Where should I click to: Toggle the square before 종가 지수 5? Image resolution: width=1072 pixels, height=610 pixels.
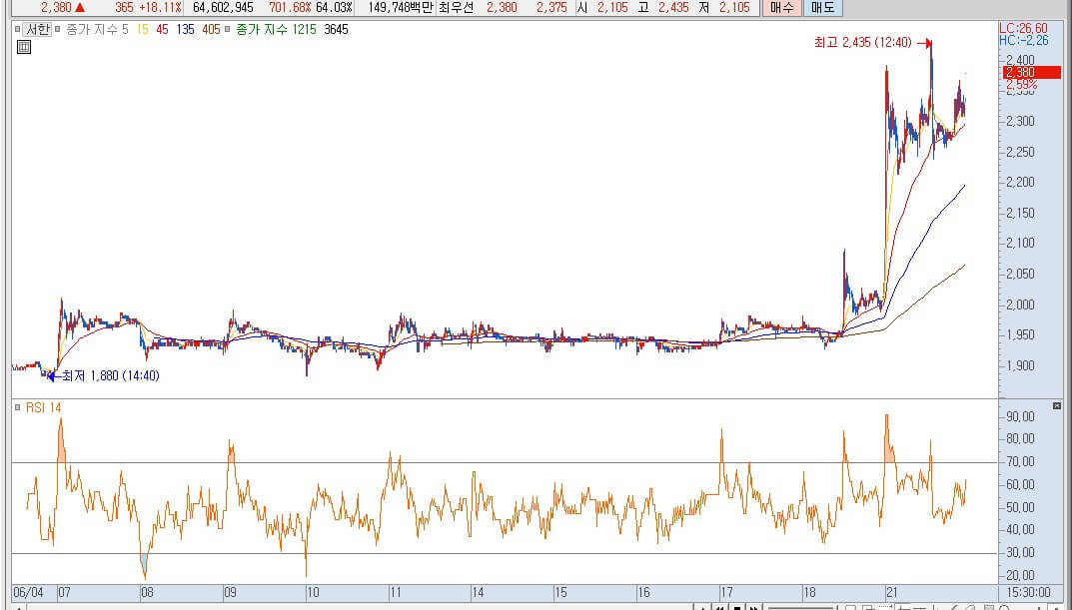point(57,29)
